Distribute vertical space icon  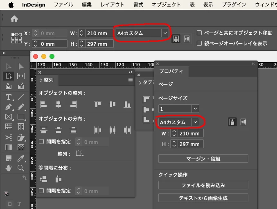pyautogui.click(x=43, y=179)
